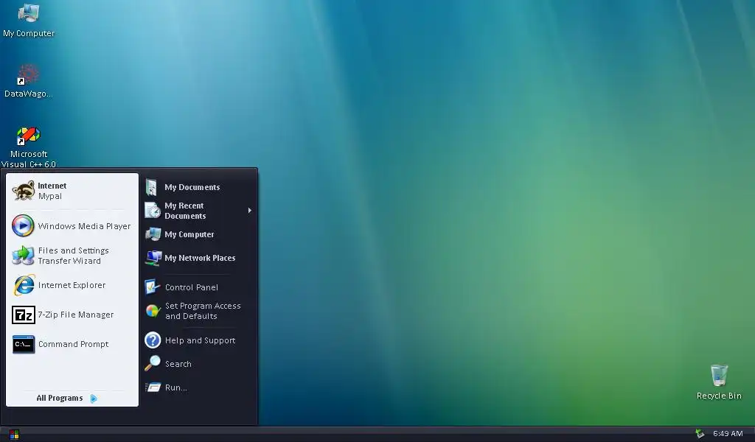Image resolution: width=755 pixels, height=442 pixels.
Task: Select the Microsoft Visual C++ 6.0 desktop icon
Action: pyautogui.click(x=29, y=136)
